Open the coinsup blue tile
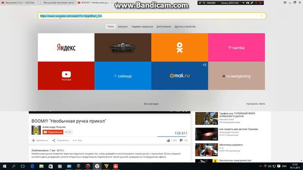The width and height of the screenshot is (303, 170). pos(123,76)
